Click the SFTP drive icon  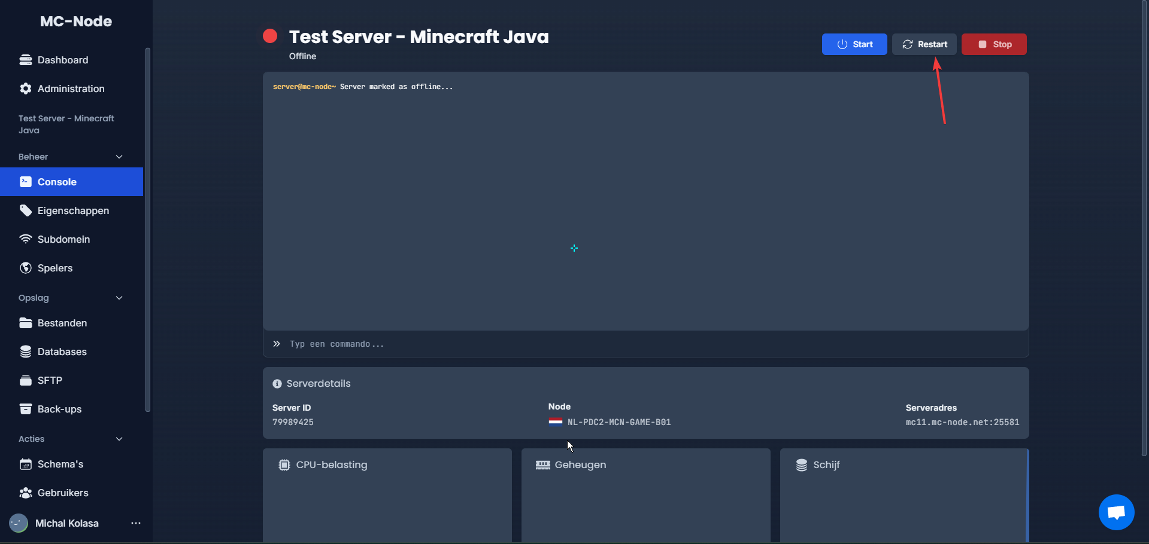point(26,380)
